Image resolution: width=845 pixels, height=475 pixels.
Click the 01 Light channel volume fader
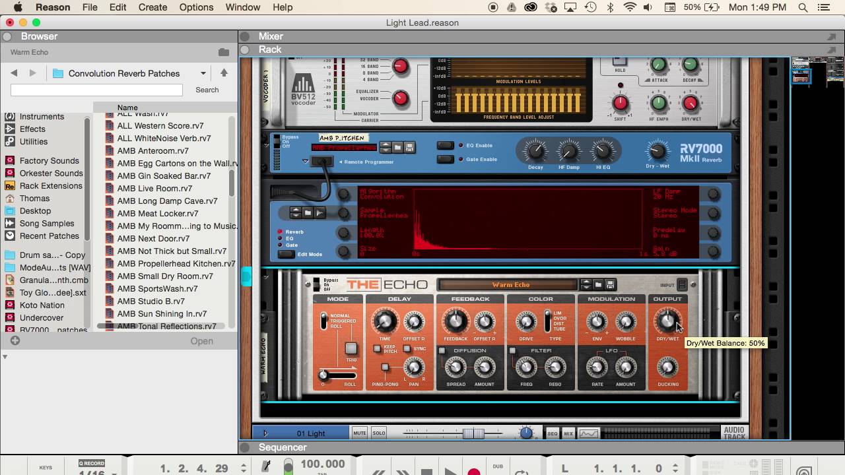click(x=473, y=433)
